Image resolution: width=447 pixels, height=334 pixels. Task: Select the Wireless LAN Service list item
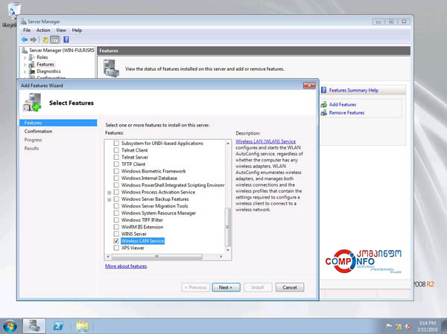coord(142,241)
